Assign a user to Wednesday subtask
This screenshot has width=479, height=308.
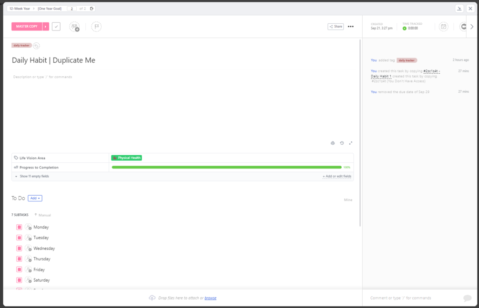pyautogui.click(x=29, y=248)
